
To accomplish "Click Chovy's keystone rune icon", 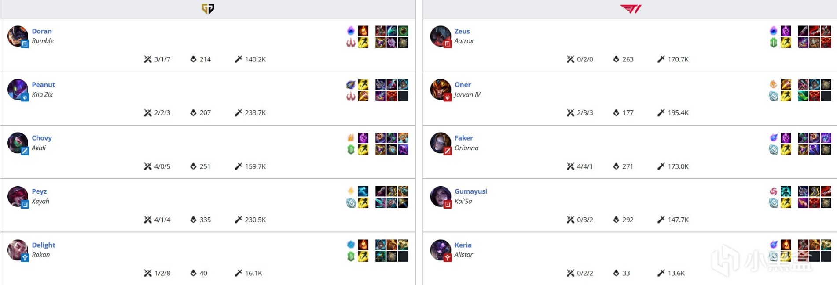I will [x=351, y=138].
